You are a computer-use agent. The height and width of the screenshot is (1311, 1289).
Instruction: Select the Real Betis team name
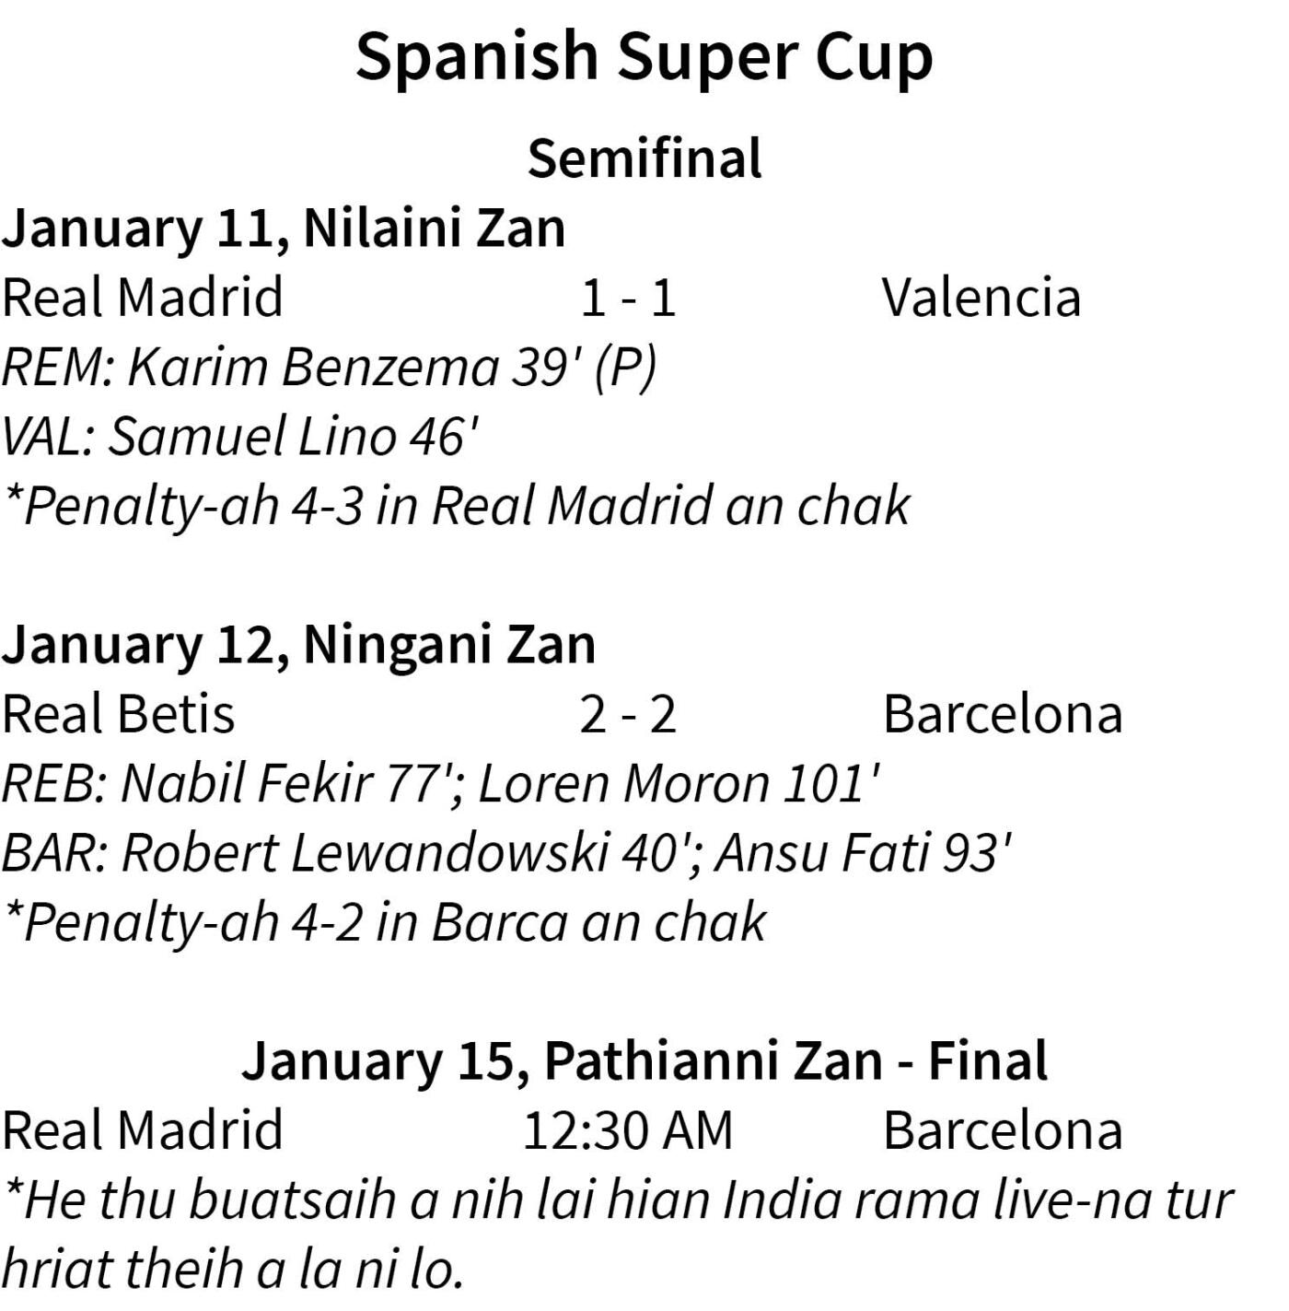coord(119,714)
